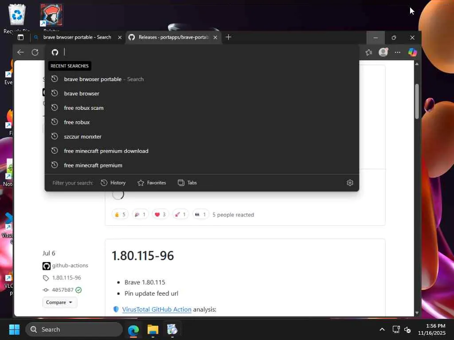Filter search by History
454x340 pixels.
click(x=113, y=183)
